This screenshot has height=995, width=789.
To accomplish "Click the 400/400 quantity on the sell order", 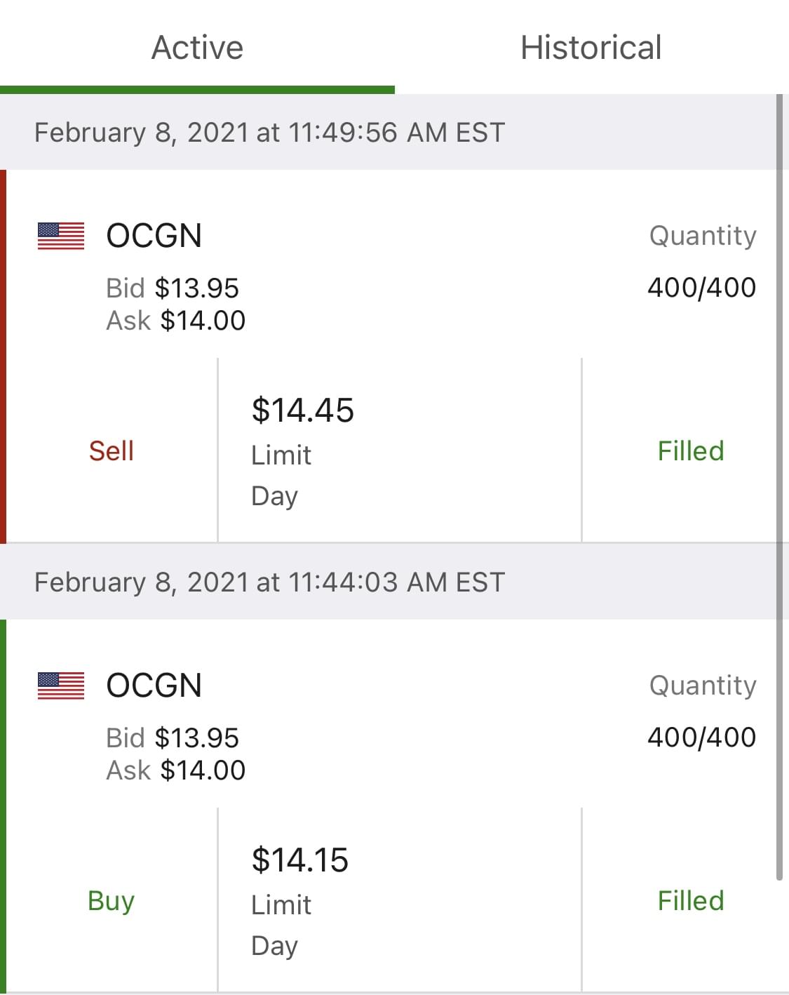I will pos(701,288).
